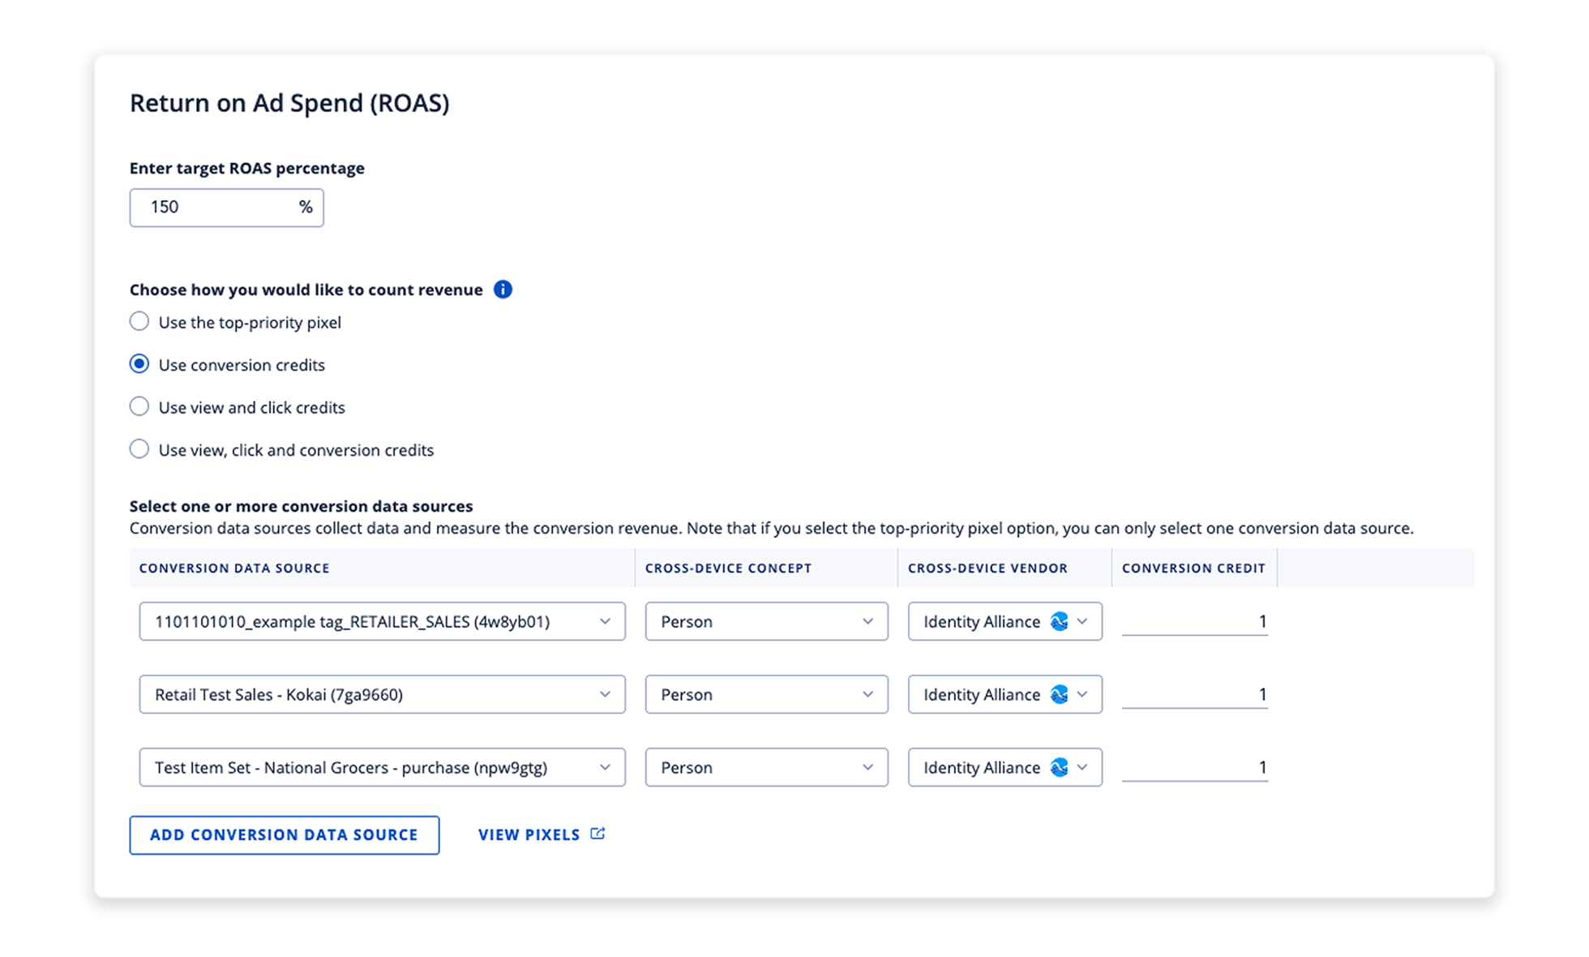Viewport: 1589px width, 957px height.
Task: Click the first row conversion credit field
Action: pyautogui.click(x=1194, y=621)
